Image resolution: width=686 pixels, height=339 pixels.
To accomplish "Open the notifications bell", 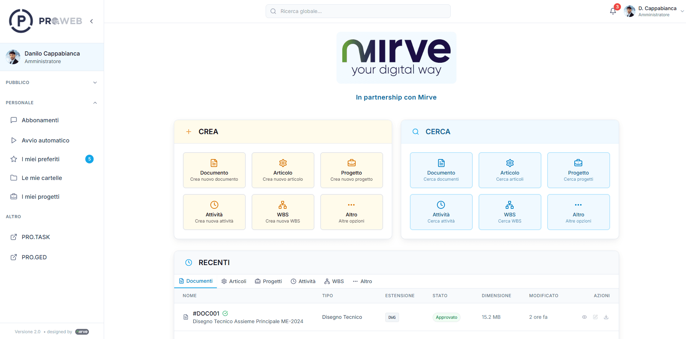I will [x=613, y=11].
